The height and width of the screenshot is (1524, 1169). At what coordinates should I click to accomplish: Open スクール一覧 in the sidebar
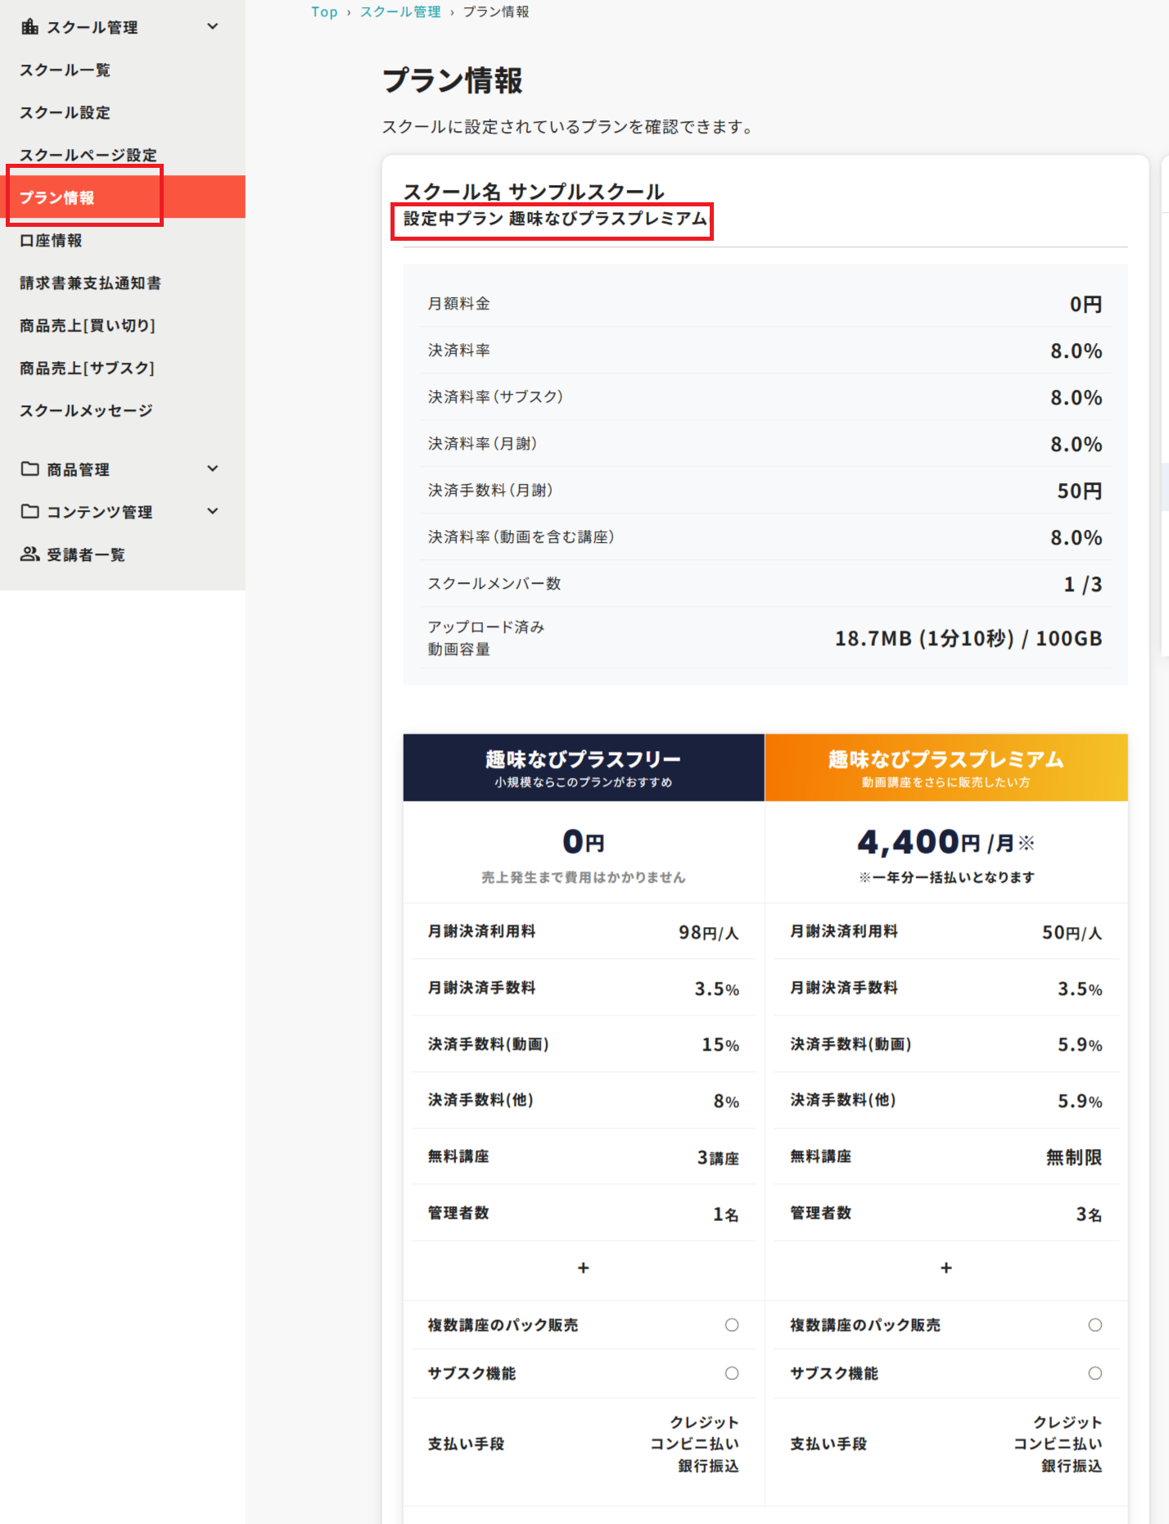coord(65,70)
